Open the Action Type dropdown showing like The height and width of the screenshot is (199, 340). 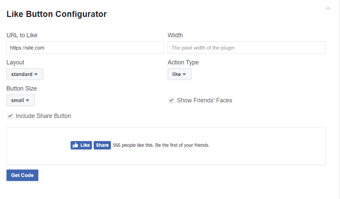179,74
